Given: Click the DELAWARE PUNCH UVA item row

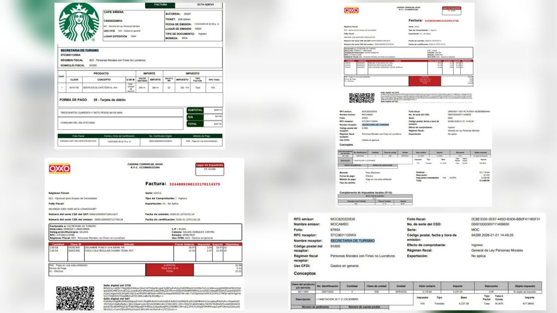Looking at the screenshot, I should tap(145, 247).
